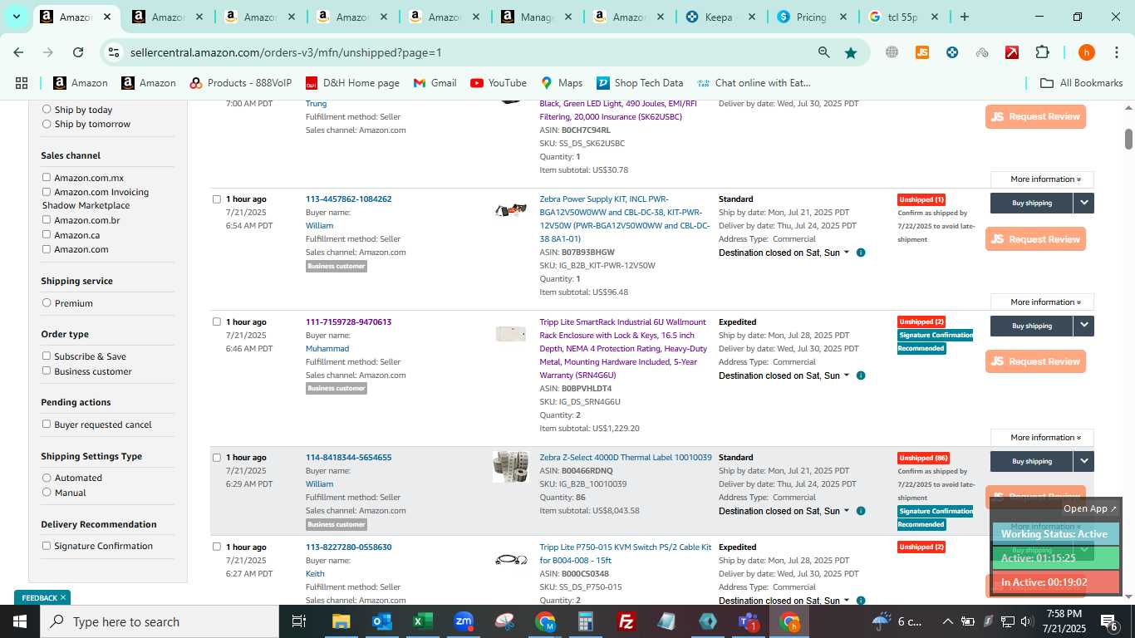Check the Signature Confirmation filter
The height and width of the screenshot is (638, 1135).
(x=47, y=546)
